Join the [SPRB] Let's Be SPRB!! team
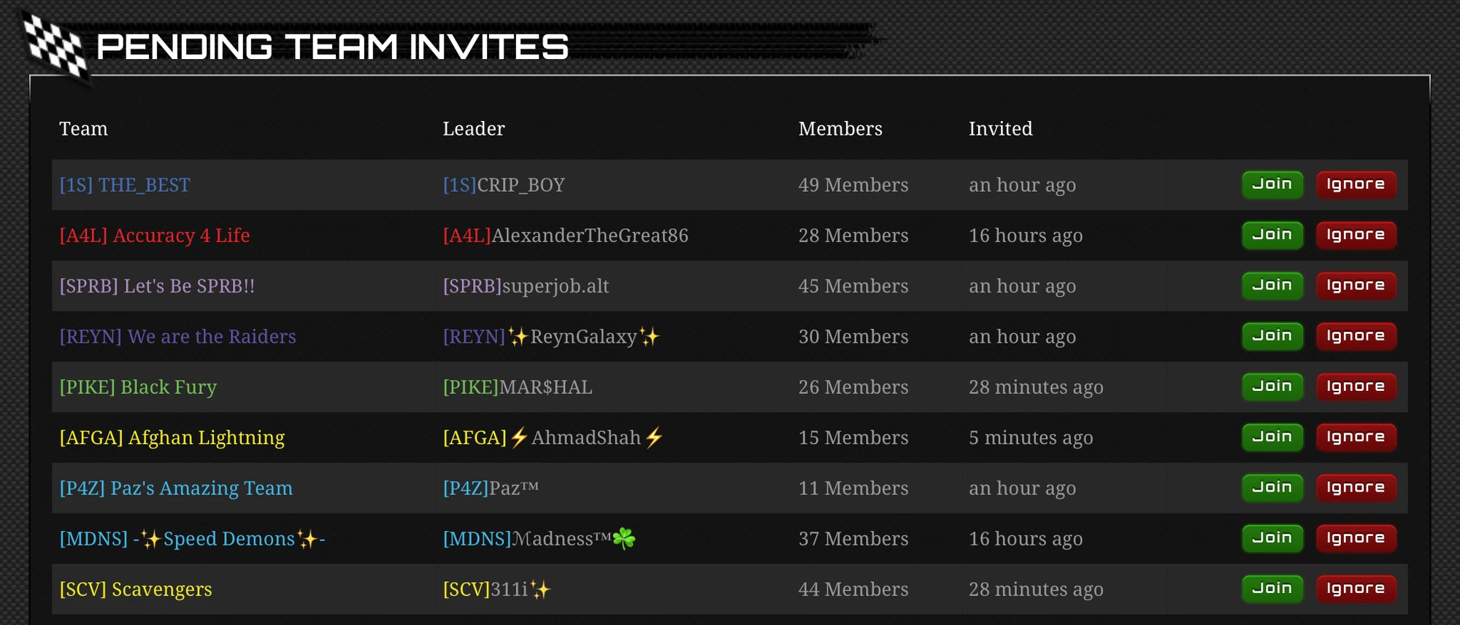Viewport: 1460px width, 625px height. pyautogui.click(x=1272, y=286)
